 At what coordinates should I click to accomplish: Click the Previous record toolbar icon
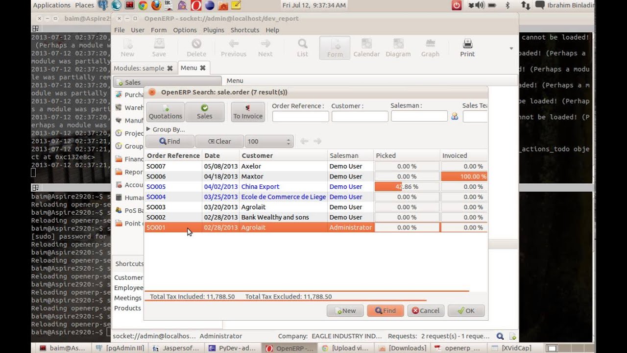234,48
